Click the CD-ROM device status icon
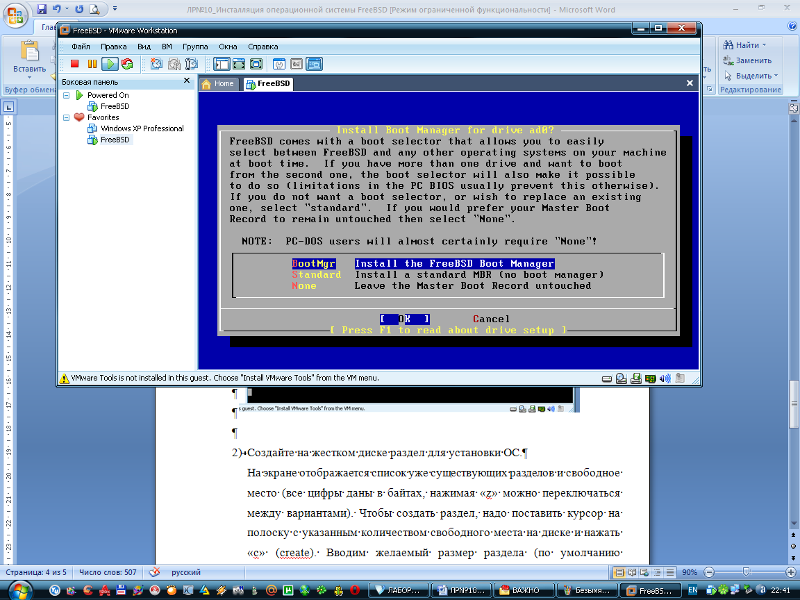 [622, 378]
